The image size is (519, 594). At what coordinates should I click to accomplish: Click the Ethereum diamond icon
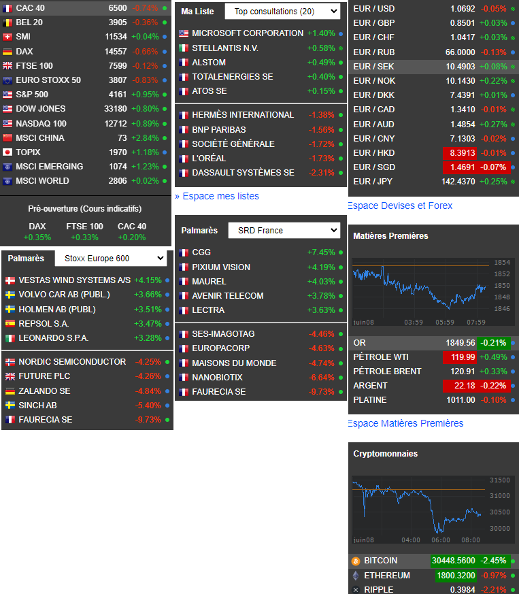pyautogui.click(x=356, y=576)
